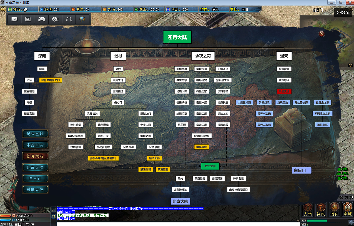The image size is (354, 226).
Task: Click the 白 chat channel button
Action: tap(53, 216)
